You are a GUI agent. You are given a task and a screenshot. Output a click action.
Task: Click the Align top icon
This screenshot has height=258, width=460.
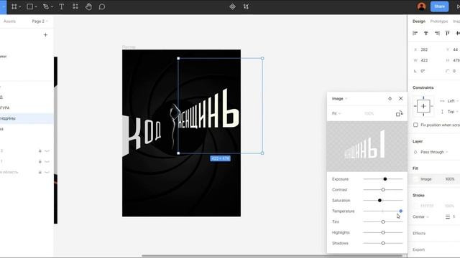point(447,33)
